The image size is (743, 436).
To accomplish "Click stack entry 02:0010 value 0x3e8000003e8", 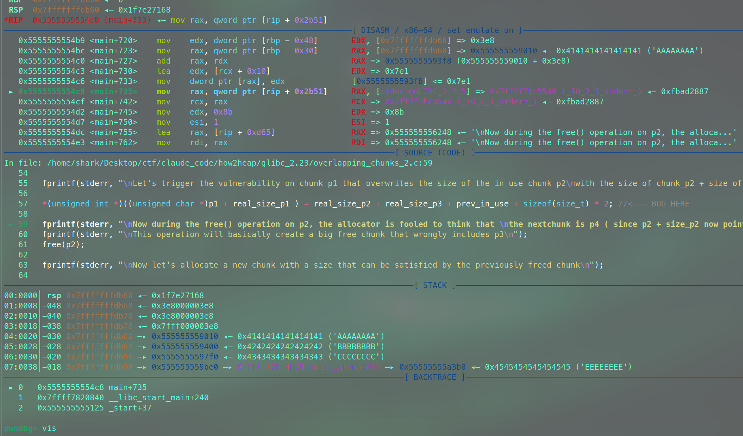I will [182, 316].
